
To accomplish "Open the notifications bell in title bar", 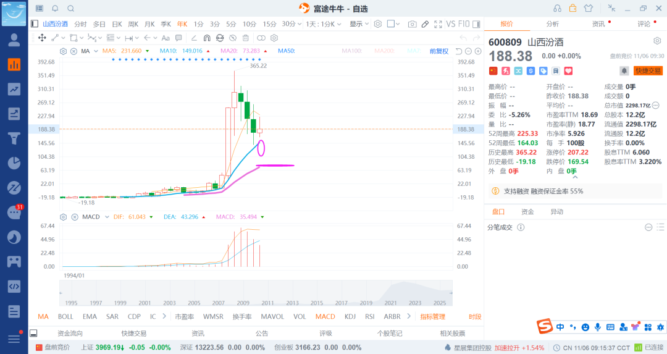I will coord(56,9).
